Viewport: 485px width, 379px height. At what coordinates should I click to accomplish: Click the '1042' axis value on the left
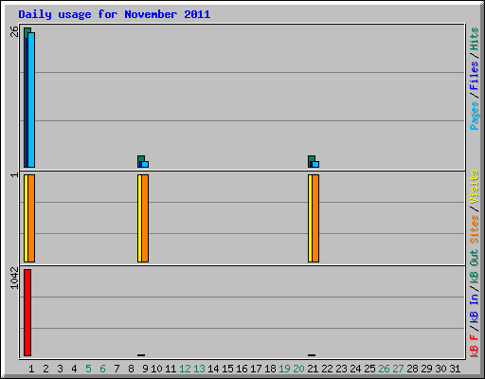14,278
